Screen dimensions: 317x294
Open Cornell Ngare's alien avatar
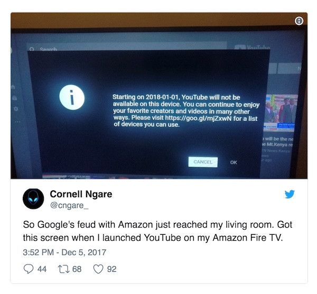33,199
